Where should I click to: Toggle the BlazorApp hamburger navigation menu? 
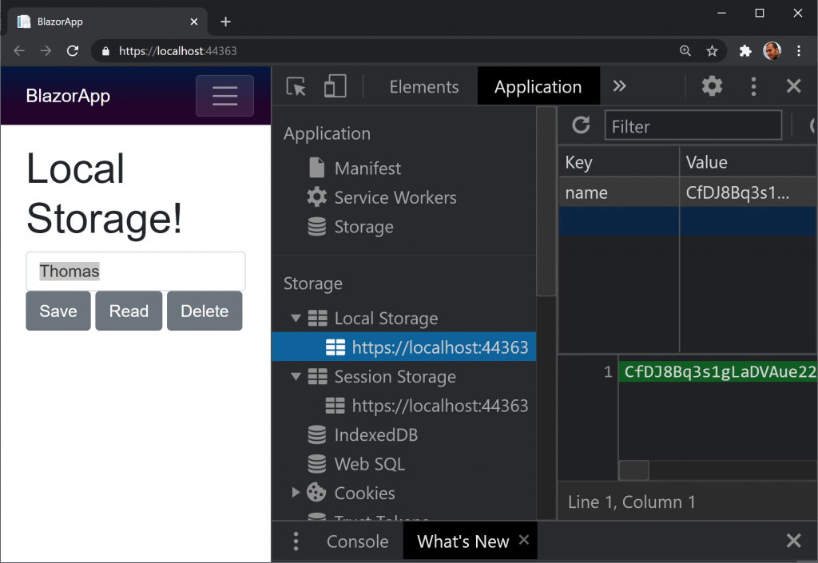pyautogui.click(x=224, y=96)
